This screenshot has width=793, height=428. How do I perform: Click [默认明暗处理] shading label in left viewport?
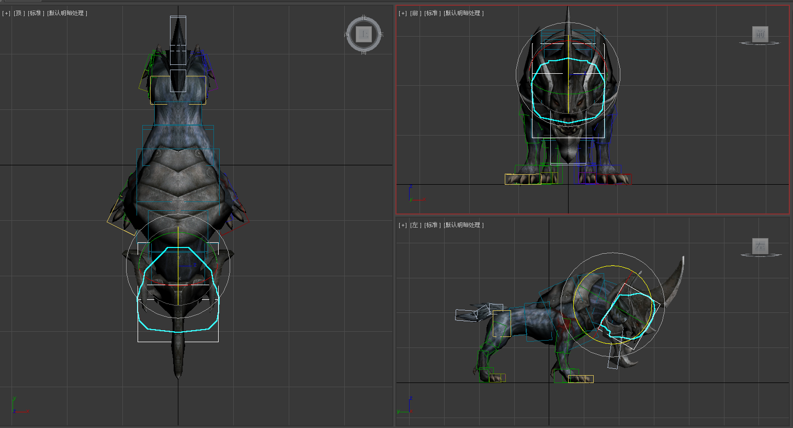pyautogui.click(x=463, y=225)
